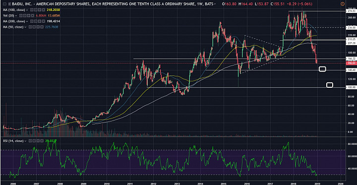This screenshot has height=185, width=357.
Task: Open settings for the Vol (20) indicator
Action: 25,15
